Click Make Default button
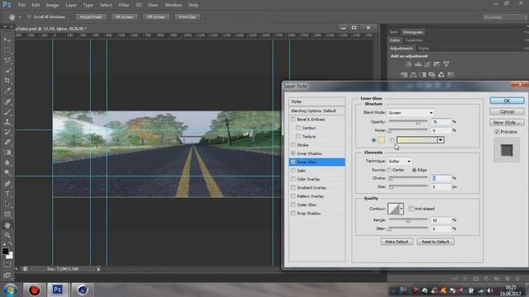Screen dimensions: 529x297 pos(397,242)
